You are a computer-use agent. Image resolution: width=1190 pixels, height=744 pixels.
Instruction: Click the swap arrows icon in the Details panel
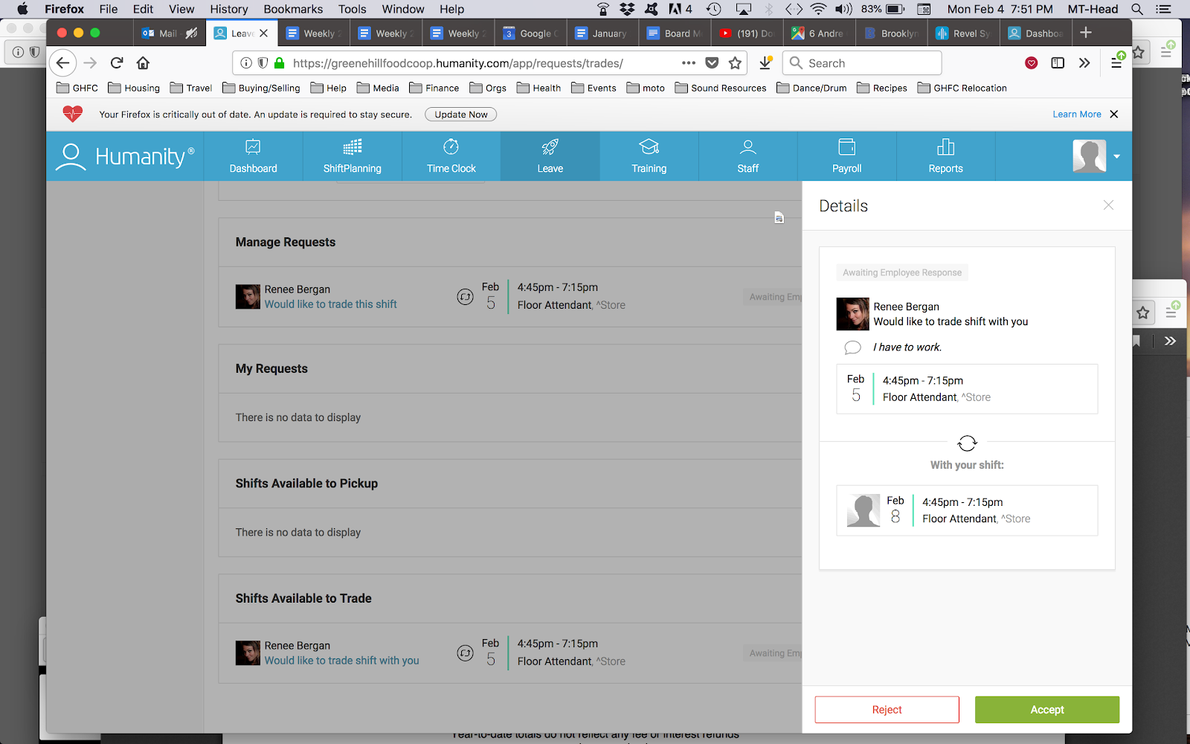(x=967, y=443)
